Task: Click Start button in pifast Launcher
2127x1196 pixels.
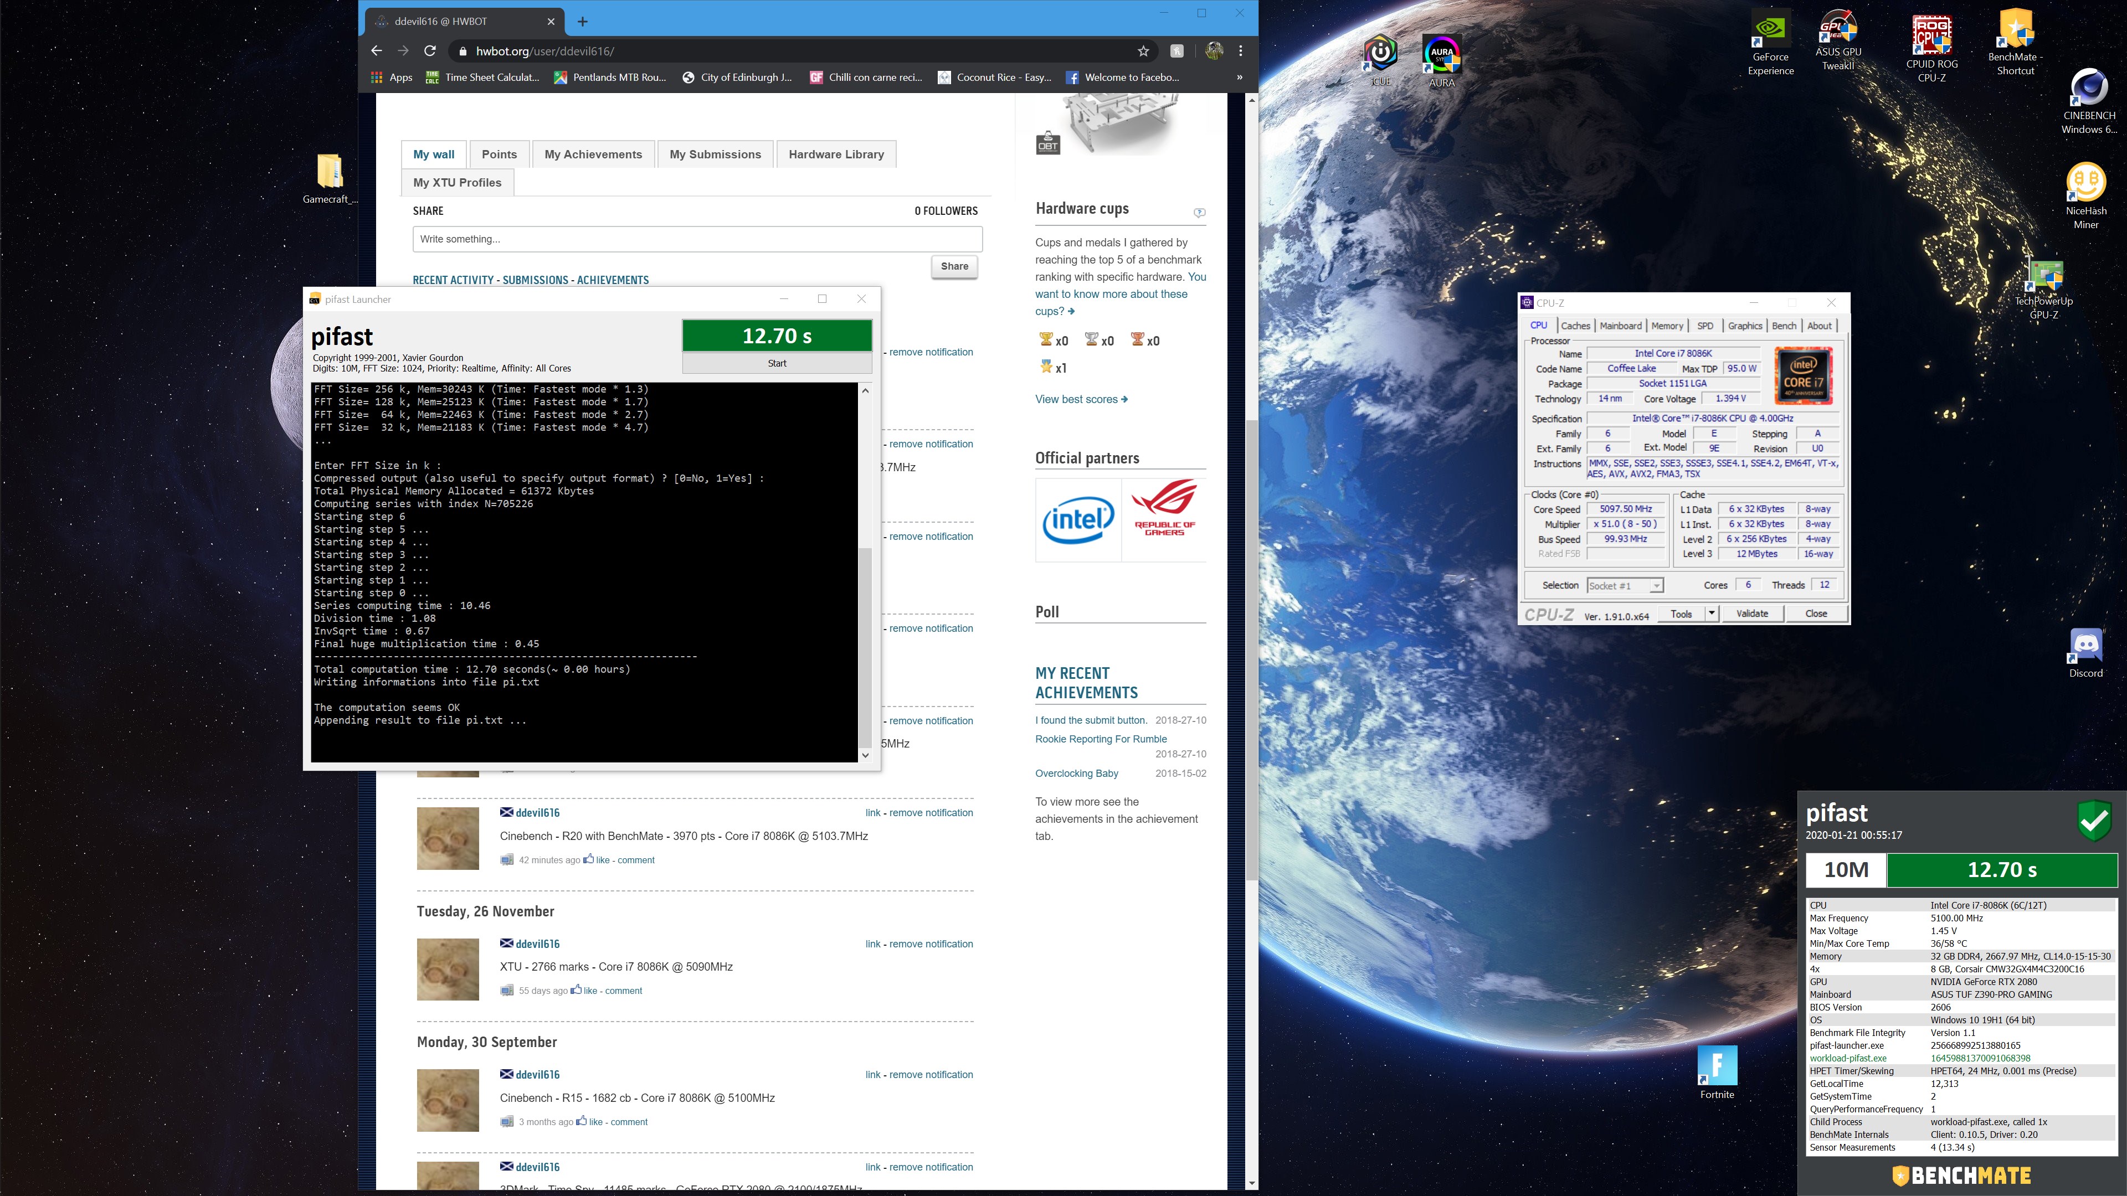Action: coord(777,363)
